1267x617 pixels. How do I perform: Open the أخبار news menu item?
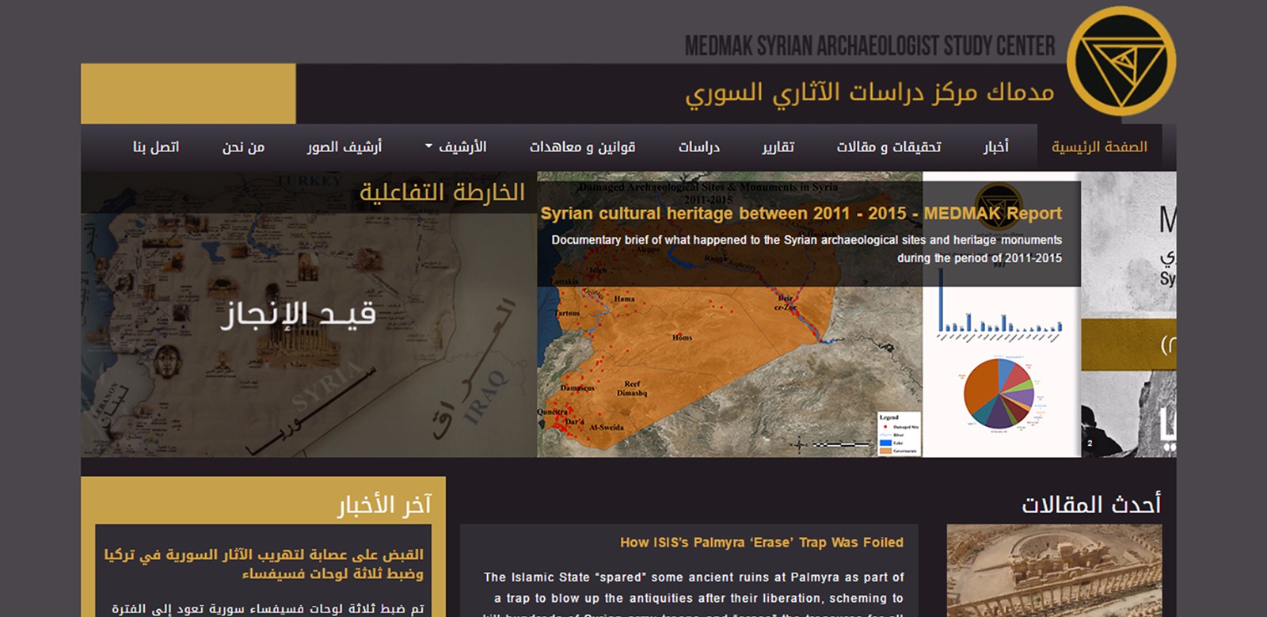click(996, 147)
